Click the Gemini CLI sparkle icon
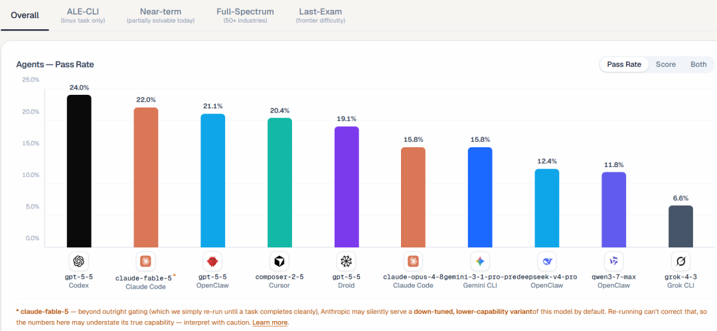 pos(480,261)
